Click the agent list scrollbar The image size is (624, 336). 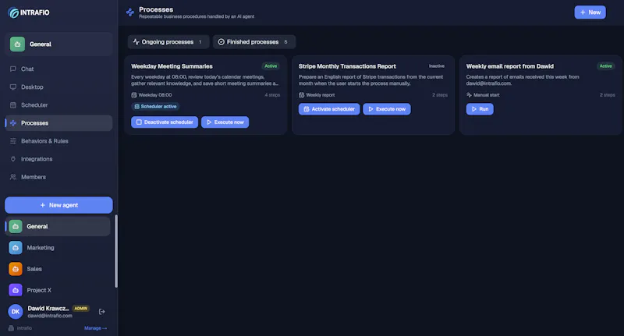(116, 251)
